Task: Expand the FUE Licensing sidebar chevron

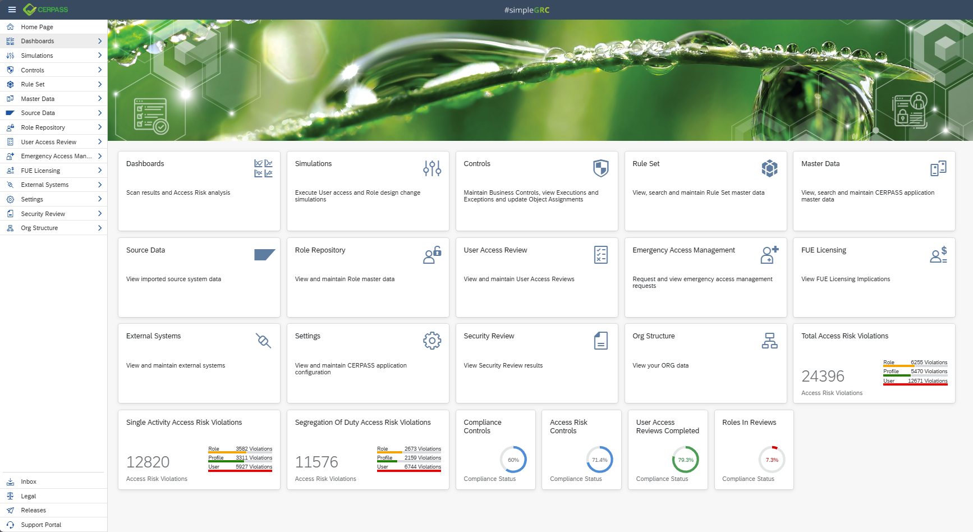Action: pos(100,171)
